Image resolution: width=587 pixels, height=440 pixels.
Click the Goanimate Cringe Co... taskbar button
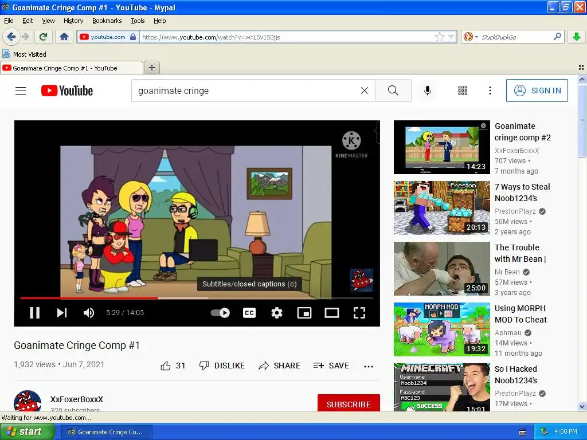[106, 432]
